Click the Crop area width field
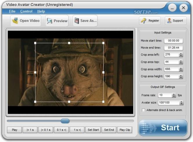 (x=172, y=69)
